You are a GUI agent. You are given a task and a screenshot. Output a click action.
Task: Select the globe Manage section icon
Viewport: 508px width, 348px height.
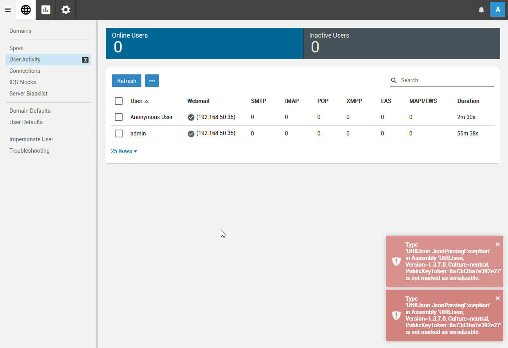26,10
